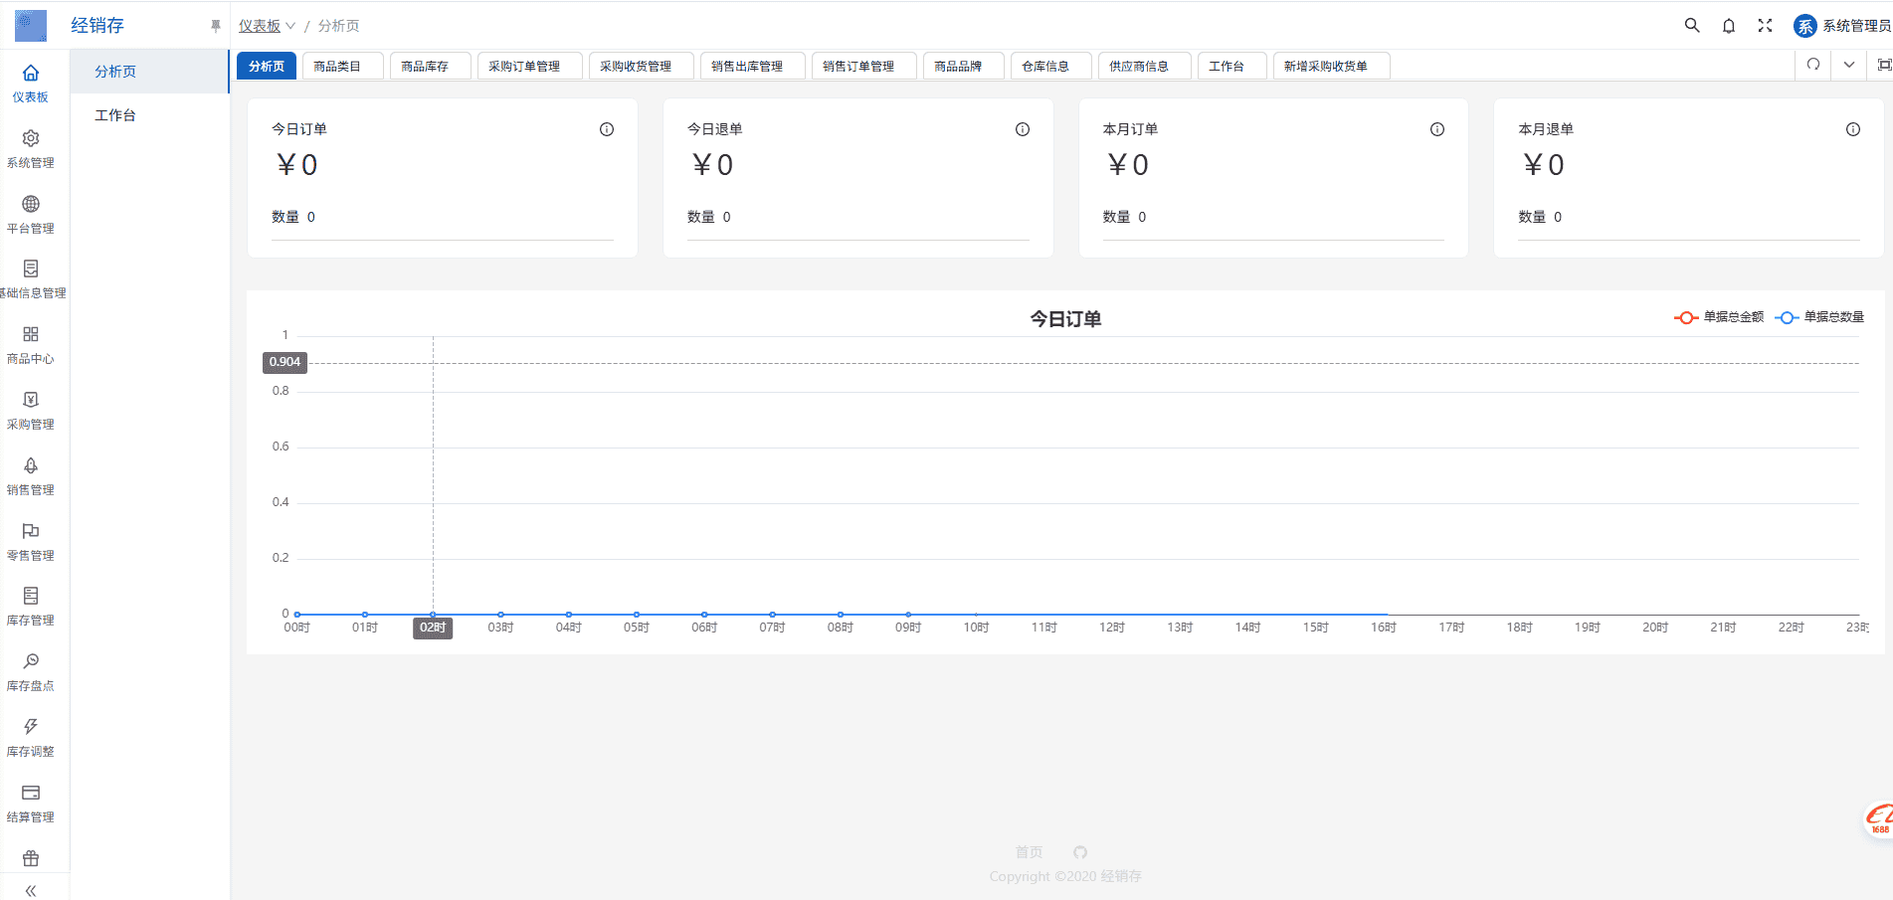Viewport: 1893px width, 900px height.
Task: Click the ¥0 amount in 今日退单 card
Action: [x=713, y=165]
